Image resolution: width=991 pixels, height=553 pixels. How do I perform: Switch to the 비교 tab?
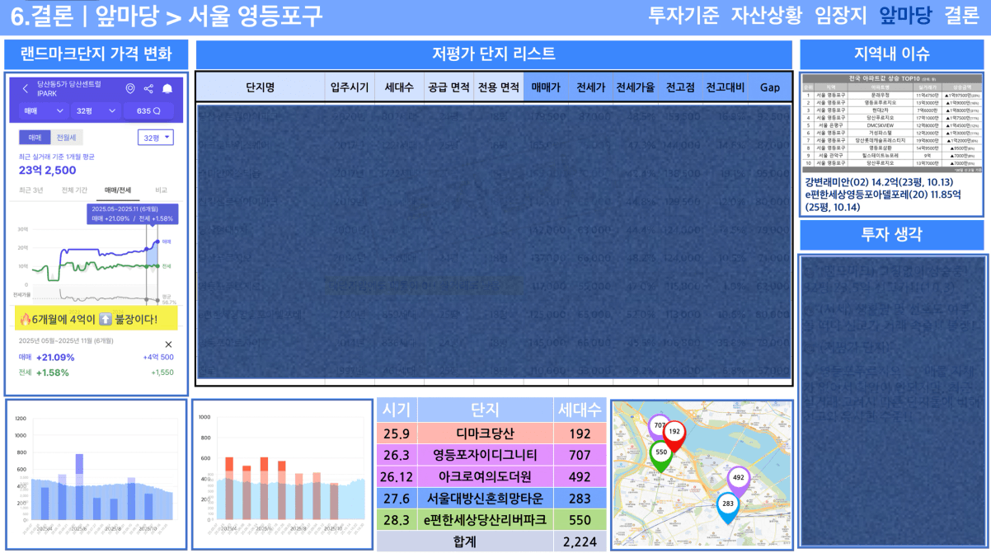(161, 190)
